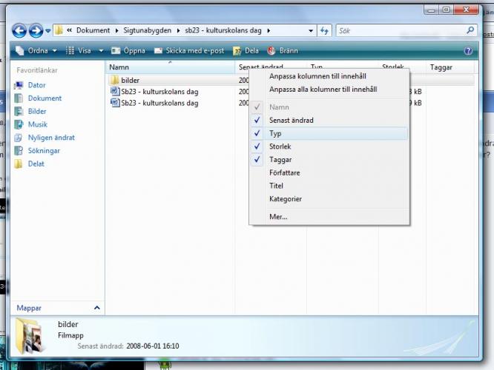Select the bilder folder icon
494x370 pixels.
click(x=115, y=80)
